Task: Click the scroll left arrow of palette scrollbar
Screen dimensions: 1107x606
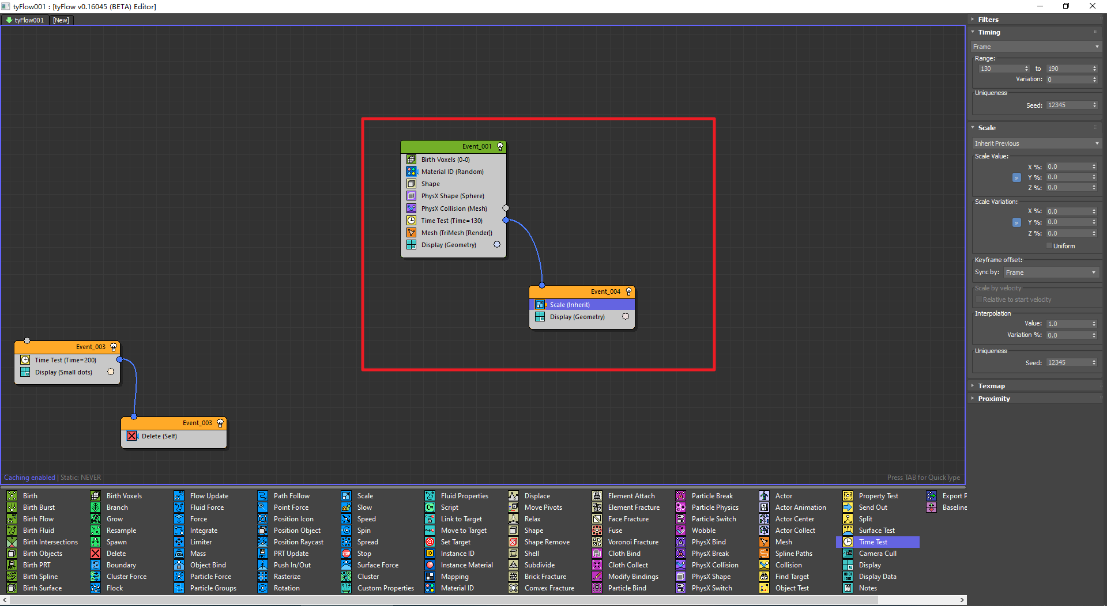Action: pos(5,600)
